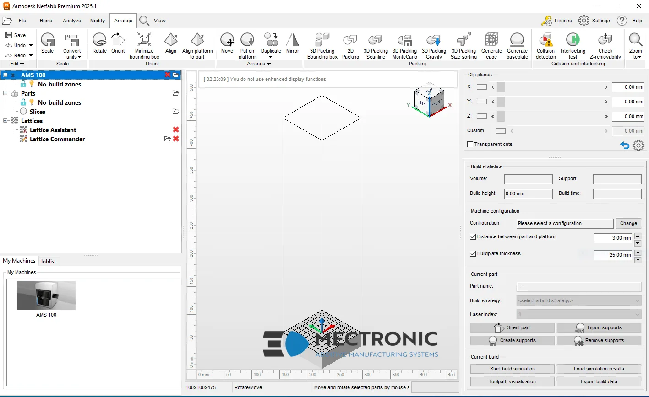Open clip planes gear settings icon
Image resolution: width=649 pixels, height=397 pixels.
click(x=638, y=145)
